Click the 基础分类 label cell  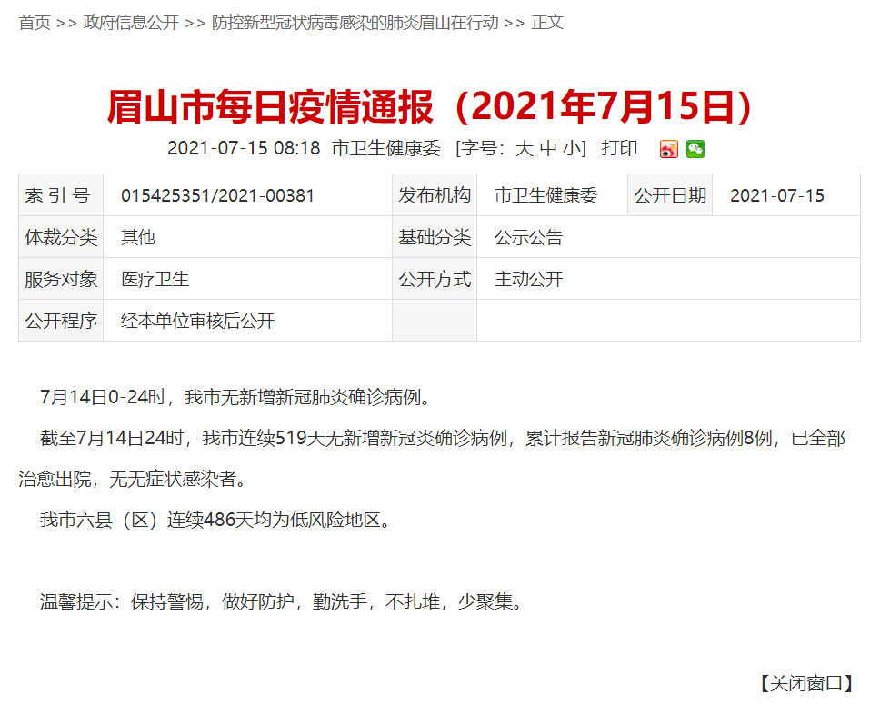(x=435, y=237)
